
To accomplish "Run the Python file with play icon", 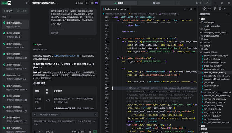I will tap(185, 9).
